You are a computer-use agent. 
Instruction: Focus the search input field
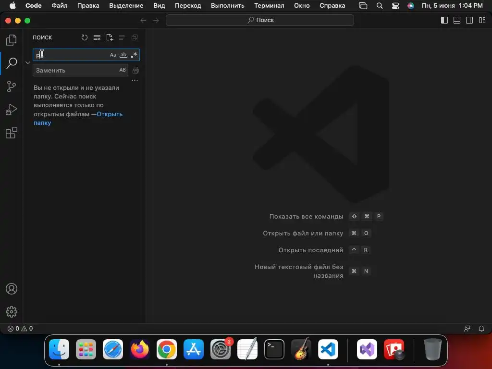point(86,55)
